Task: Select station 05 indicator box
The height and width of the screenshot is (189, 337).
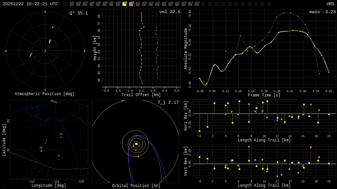Action: [x=98, y=4]
